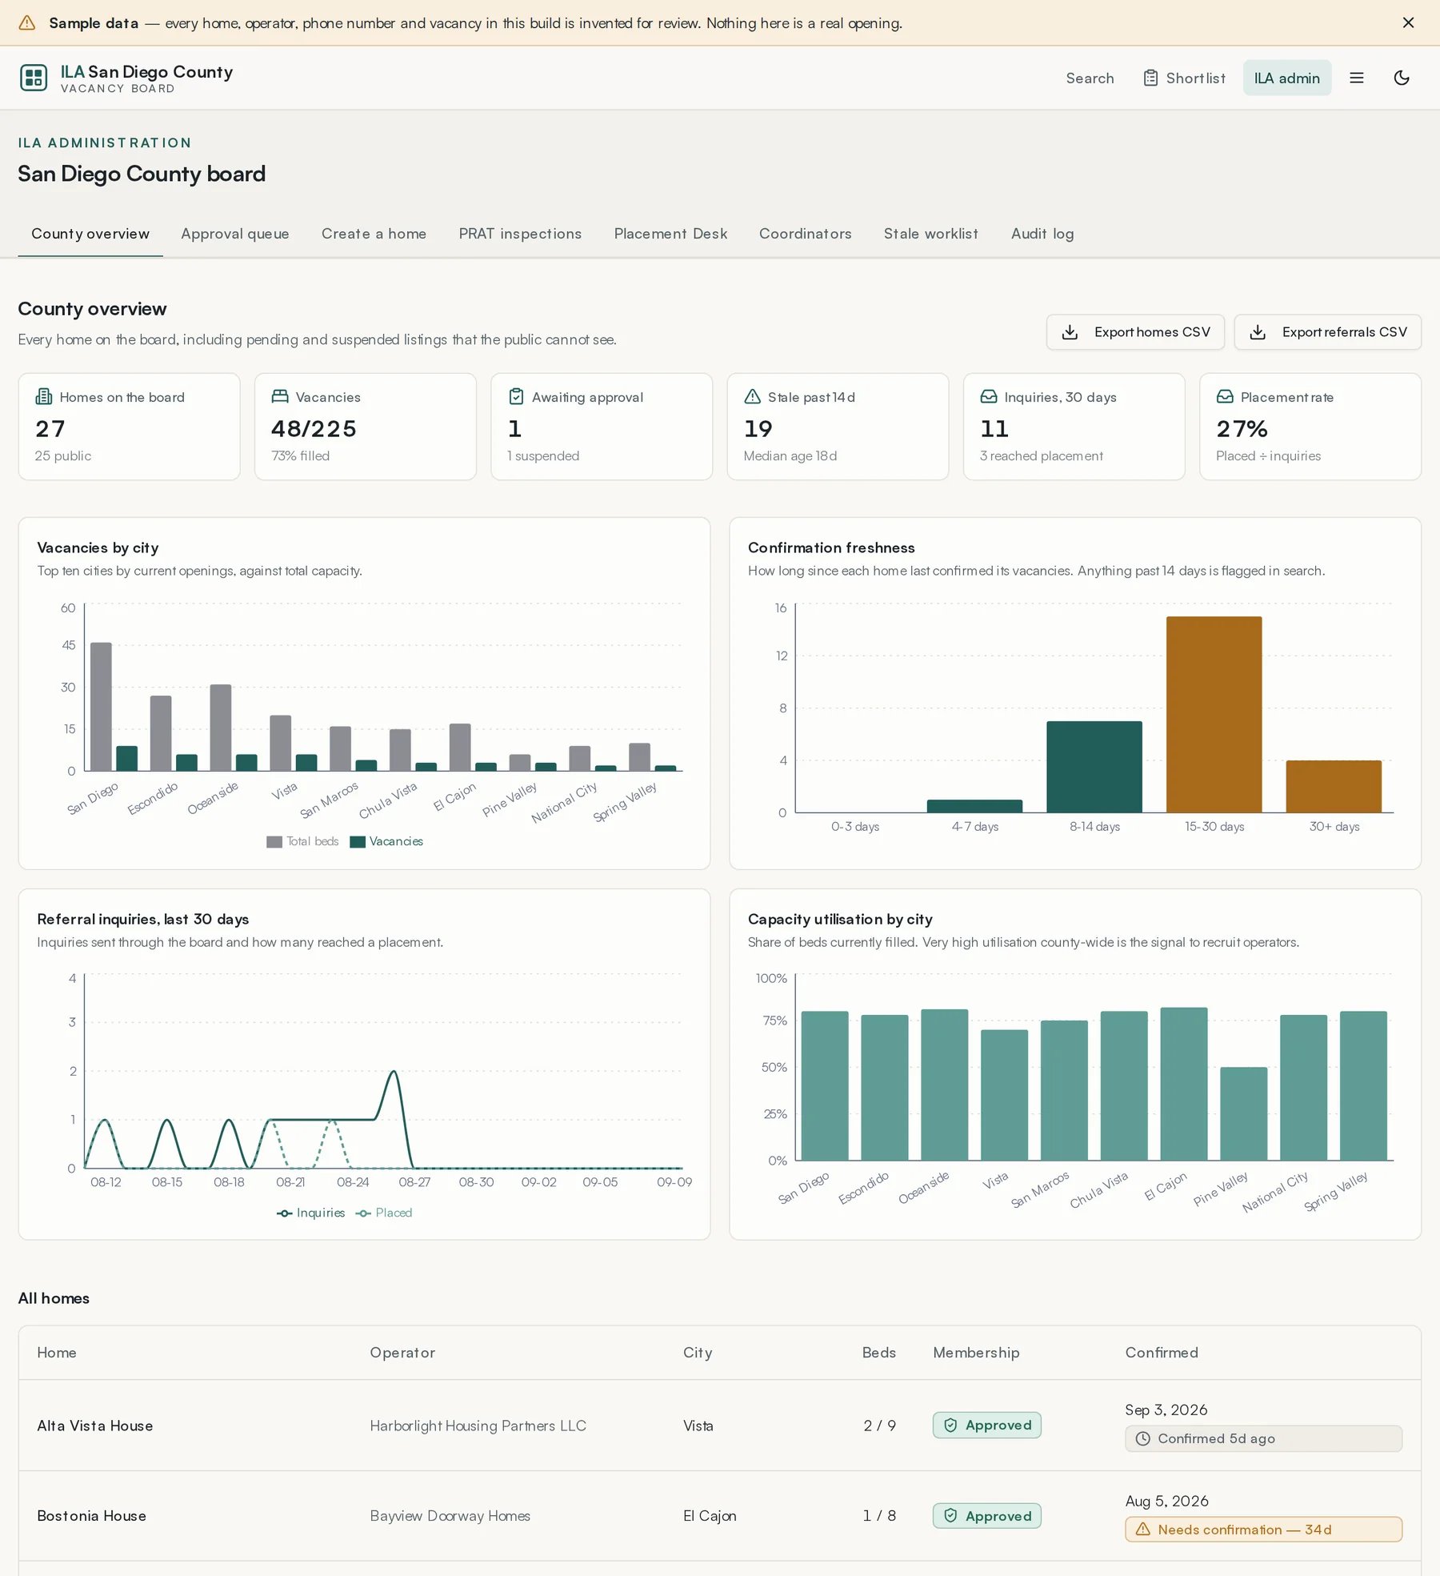Click the Operator column header
The height and width of the screenshot is (1576, 1440).
tap(402, 1352)
